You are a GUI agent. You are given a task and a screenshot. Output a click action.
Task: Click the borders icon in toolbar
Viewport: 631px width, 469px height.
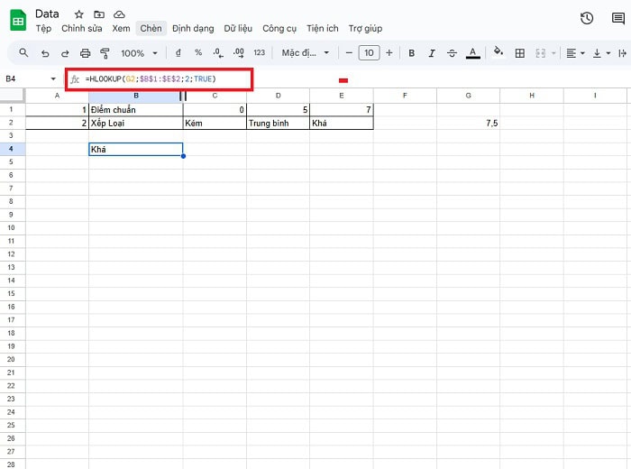pos(519,53)
